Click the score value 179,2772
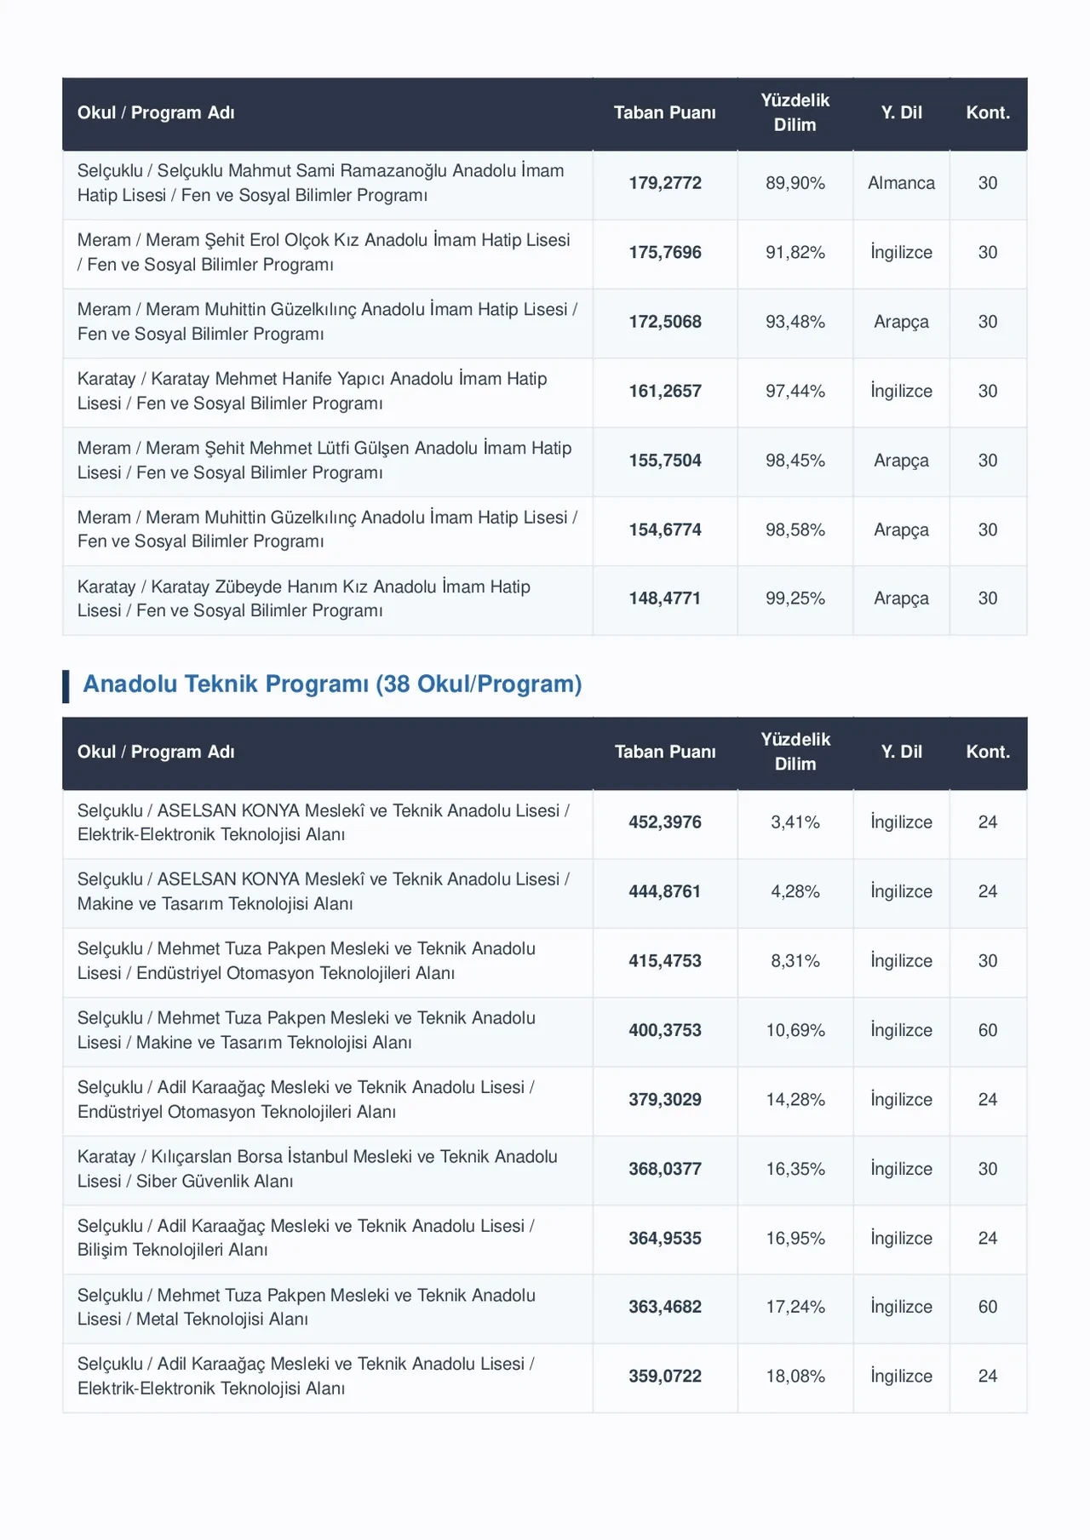This screenshot has height=1540, width=1090. (x=665, y=183)
